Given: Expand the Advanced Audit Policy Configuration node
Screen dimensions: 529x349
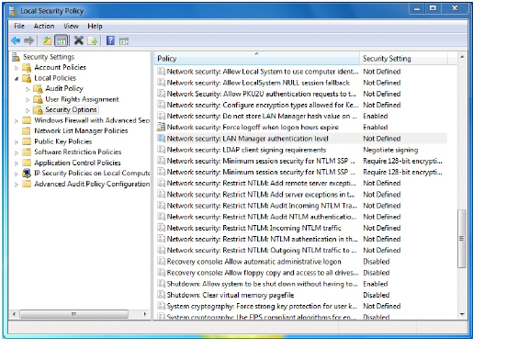Looking at the screenshot, I should [17, 185].
